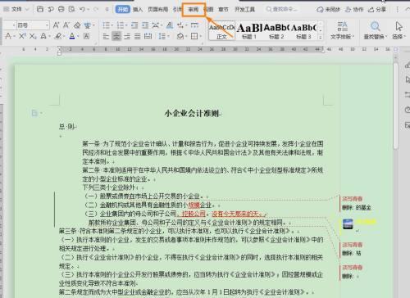
Task: Open the font size combo box 四号
Action: 33,25
